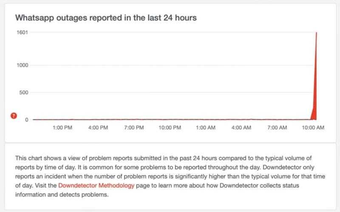Image resolution: width=340 pixels, height=212 pixels.
Task: Select the 0 y-axis label
Action: pos(26,120)
